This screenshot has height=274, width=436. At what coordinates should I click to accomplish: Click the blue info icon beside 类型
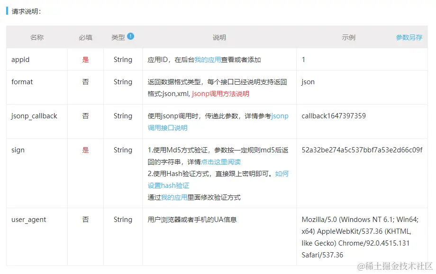tap(130, 36)
